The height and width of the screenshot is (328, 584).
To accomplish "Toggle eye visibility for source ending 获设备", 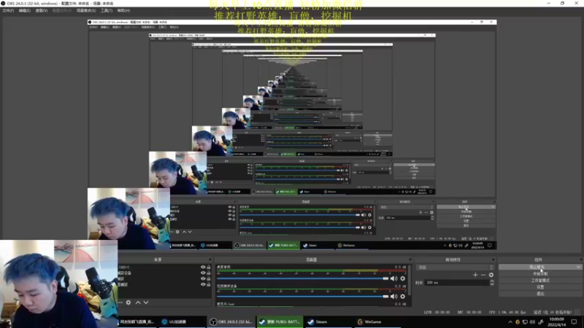I will [x=203, y=273].
